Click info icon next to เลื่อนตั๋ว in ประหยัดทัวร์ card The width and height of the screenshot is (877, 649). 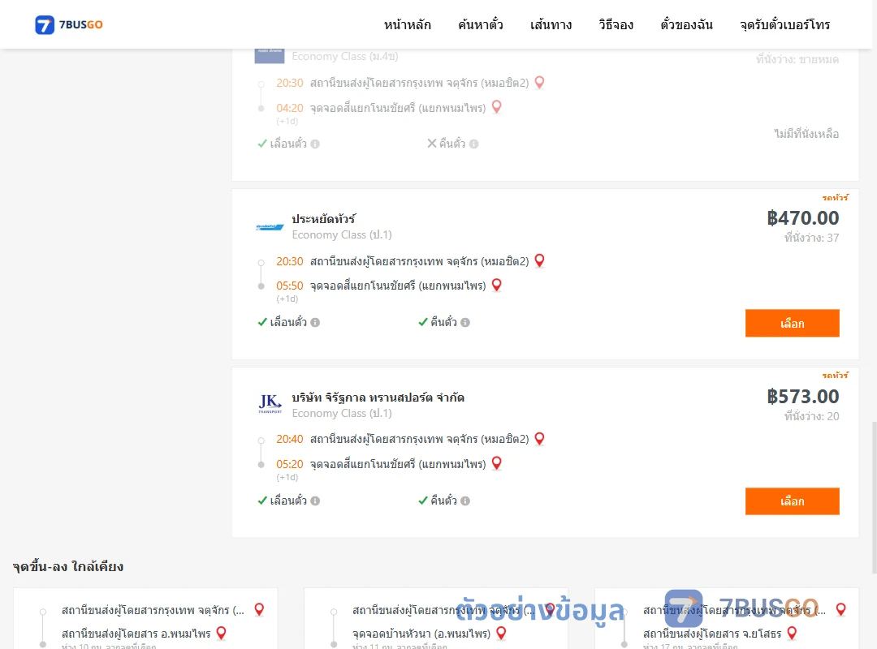(x=315, y=323)
